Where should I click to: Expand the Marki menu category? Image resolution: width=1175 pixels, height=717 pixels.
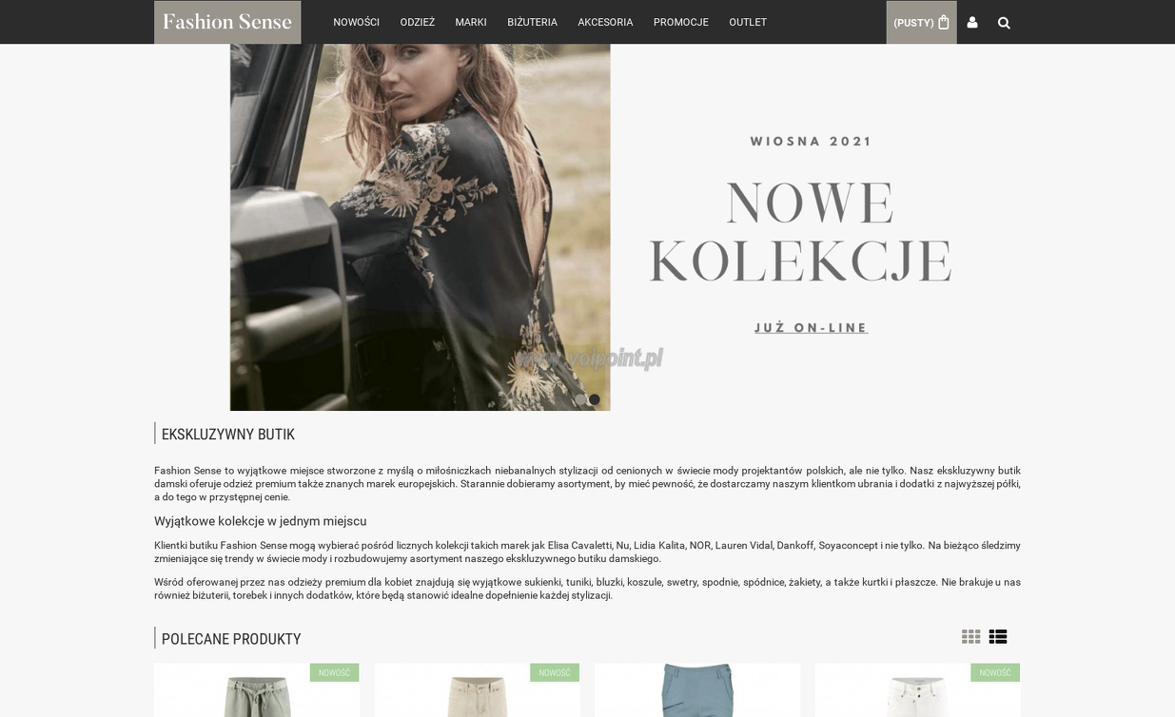click(471, 22)
